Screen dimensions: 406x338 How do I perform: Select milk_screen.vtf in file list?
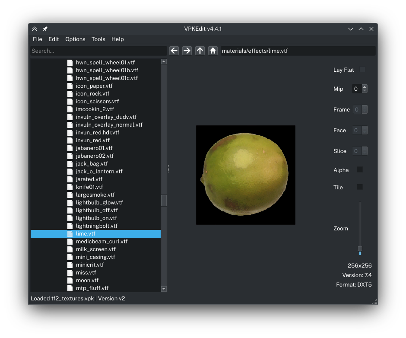click(x=95, y=249)
